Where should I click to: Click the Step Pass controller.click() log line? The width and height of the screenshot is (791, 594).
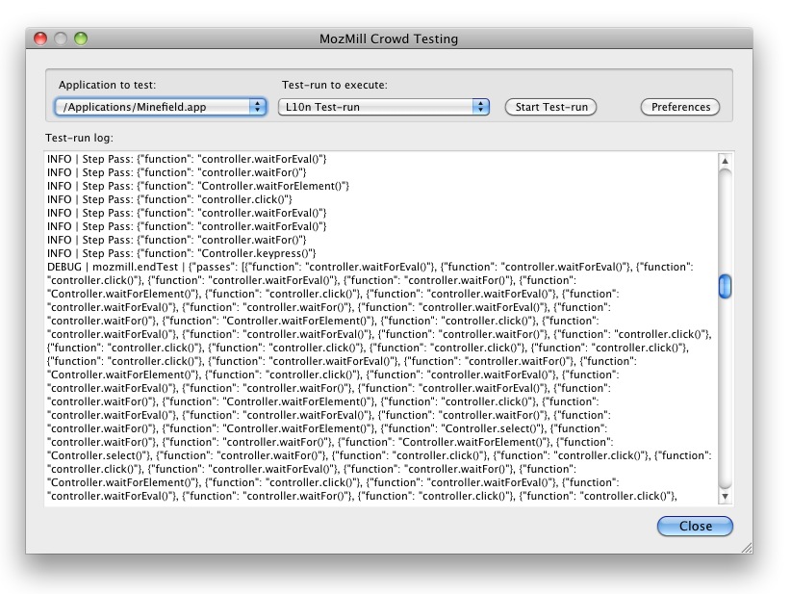click(x=170, y=199)
